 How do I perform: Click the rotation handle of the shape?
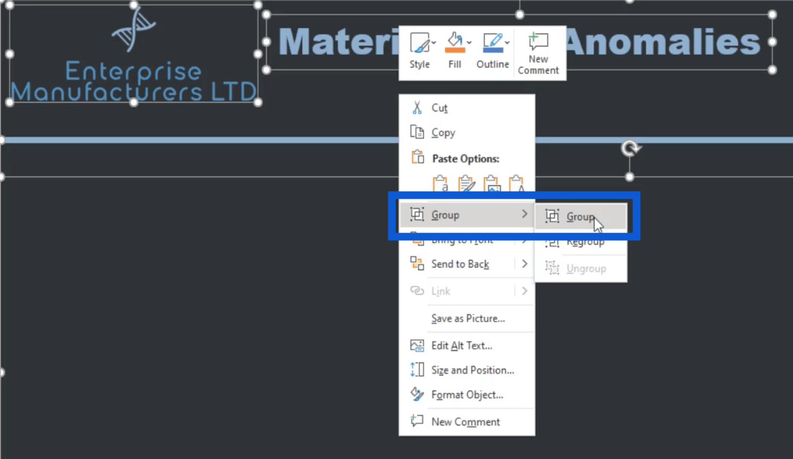tap(630, 149)
